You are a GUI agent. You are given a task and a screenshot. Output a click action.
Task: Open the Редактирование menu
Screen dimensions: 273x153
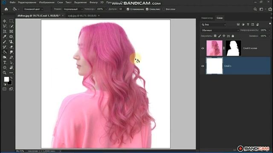click(x=27, y=3)
